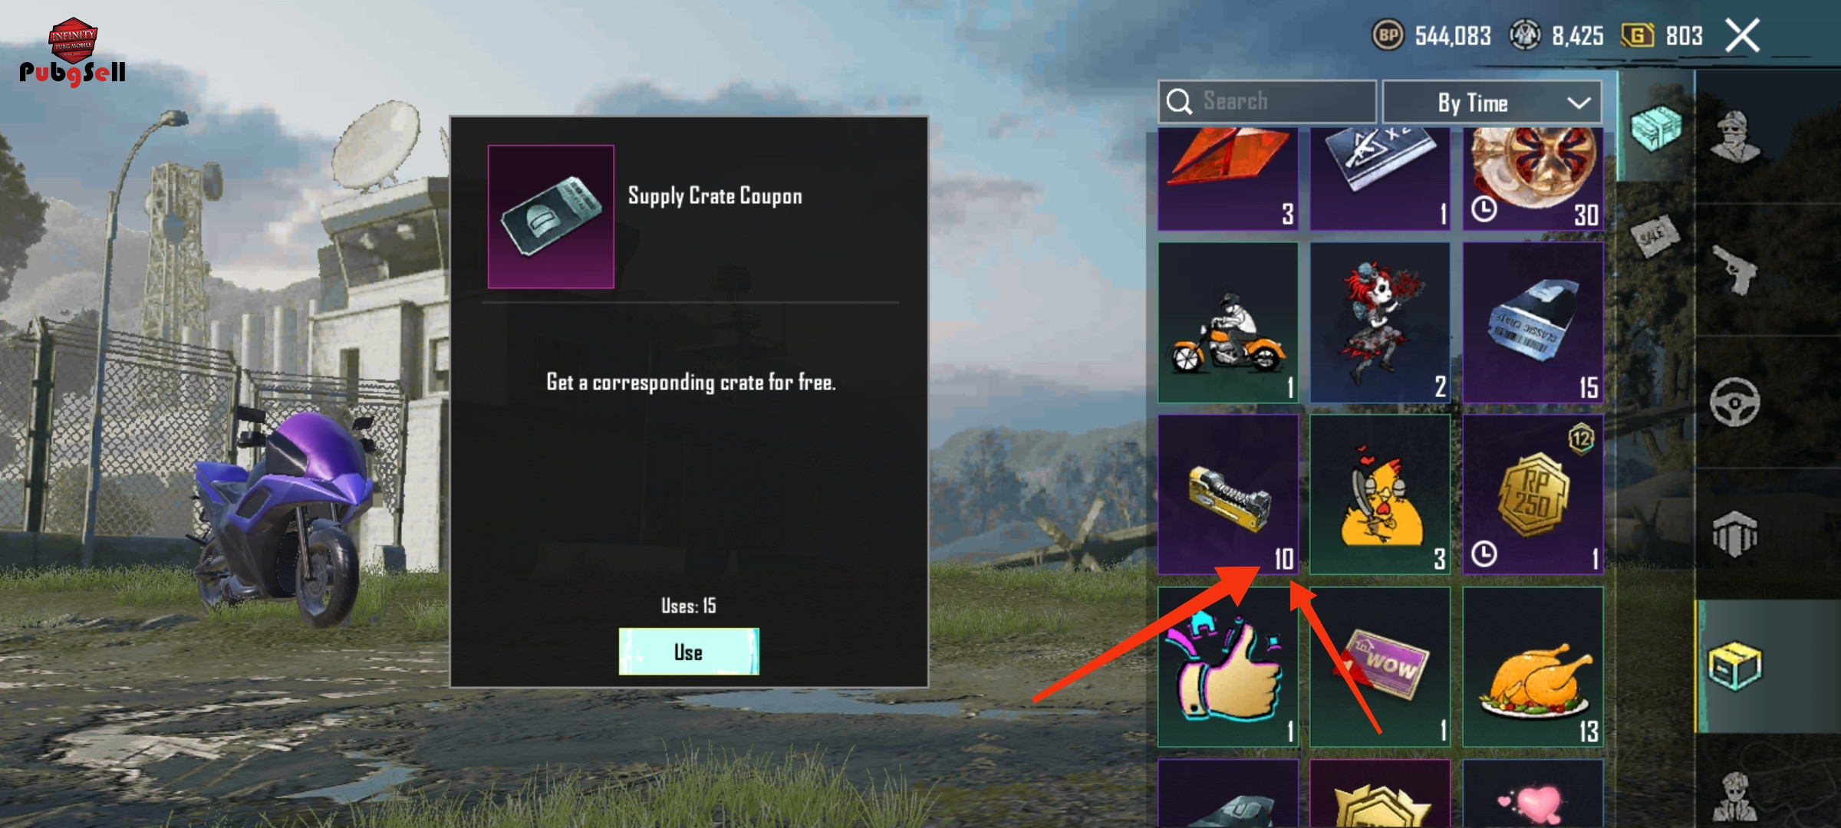Click the gold G currency icon

tap(1637, 35)
